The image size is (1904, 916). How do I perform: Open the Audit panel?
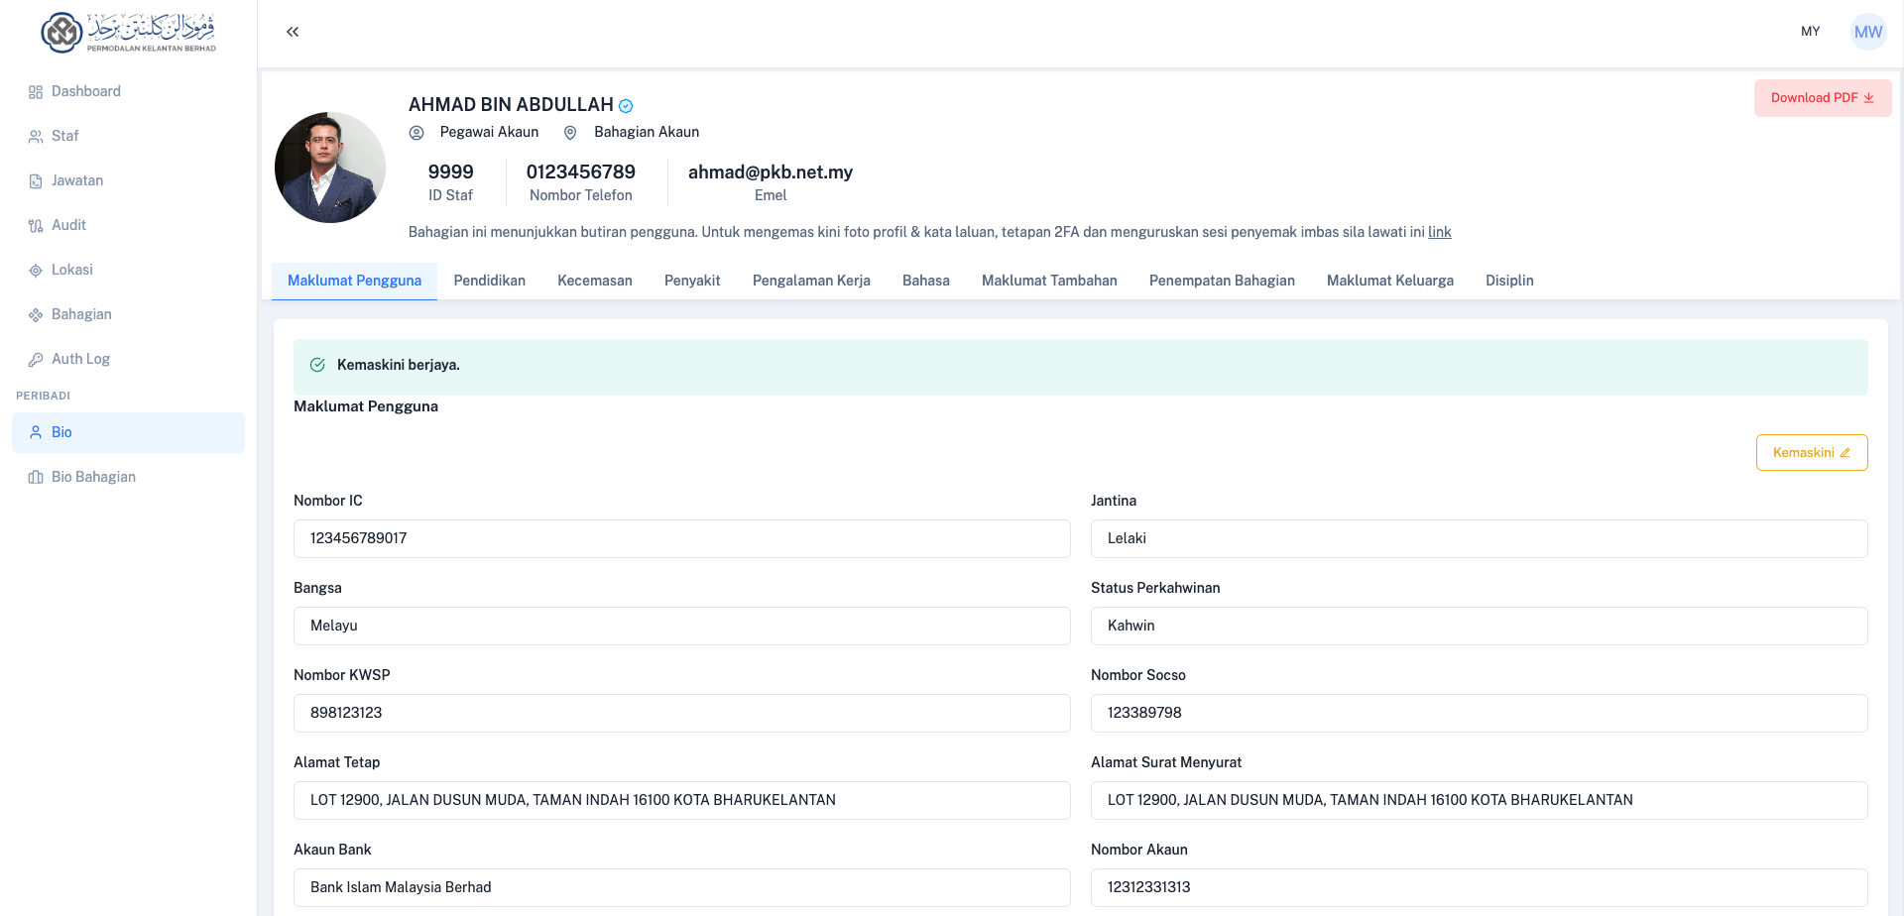pyautogui.click(x=69, y=225)
